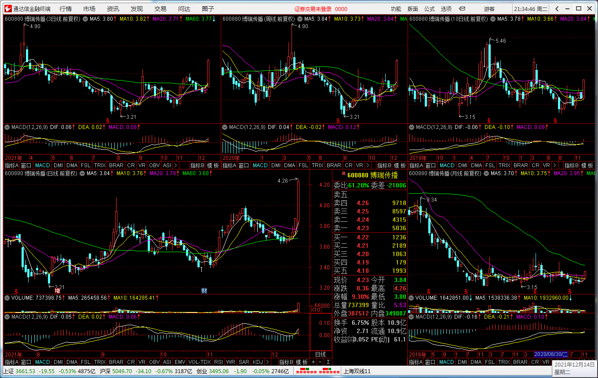Click the back arrow icon beside the clock
This screenshot has width=598, height=378.
click(x=557, y=9)
